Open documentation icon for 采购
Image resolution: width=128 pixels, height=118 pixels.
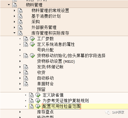pos(20,22)
